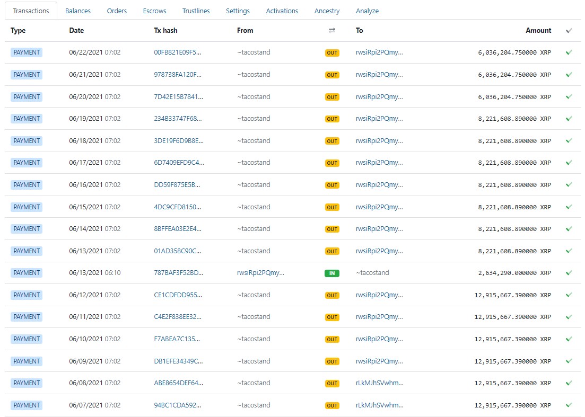Open transaction hash DD59F875E5B...
Viewport: 585px width, 417px height.
coord(177,184)
